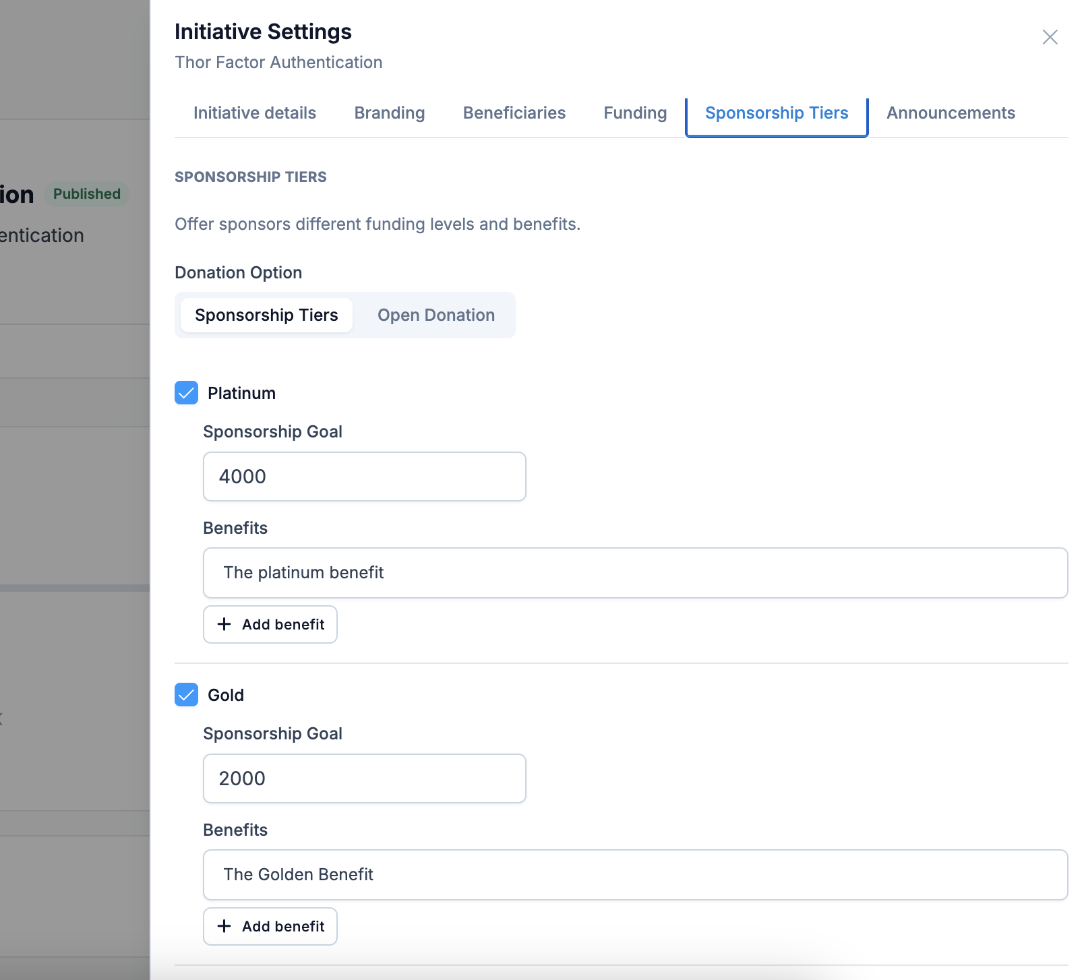This screenshot has height=980, width=1084.
Task: Click the Donation Option label
Action: (239, 273)
